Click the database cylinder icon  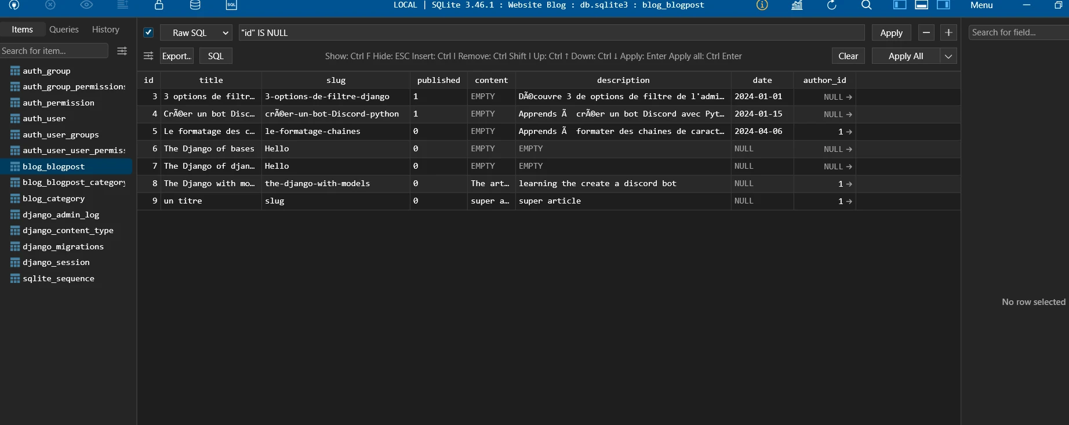(195, 5)
